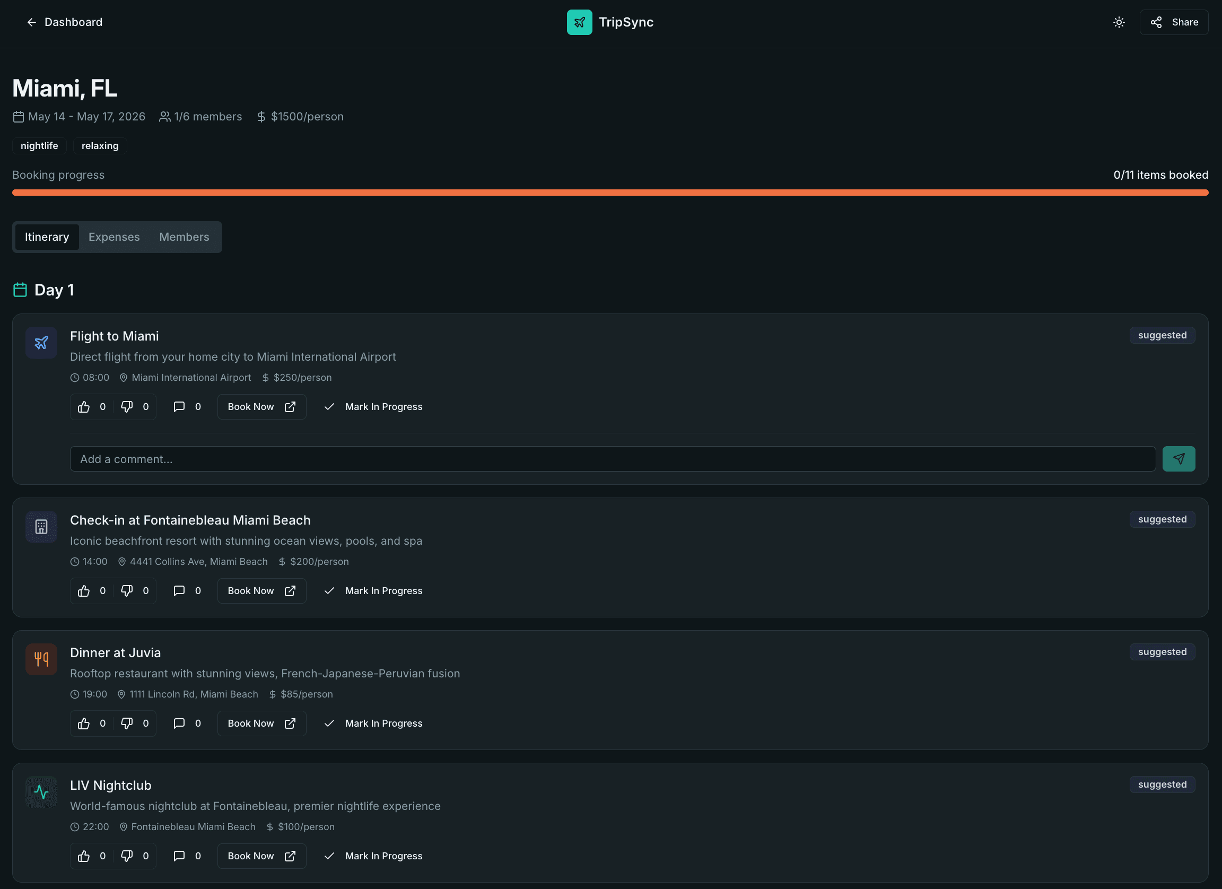Click the suggested badge on Flight to Miami

1162,335
